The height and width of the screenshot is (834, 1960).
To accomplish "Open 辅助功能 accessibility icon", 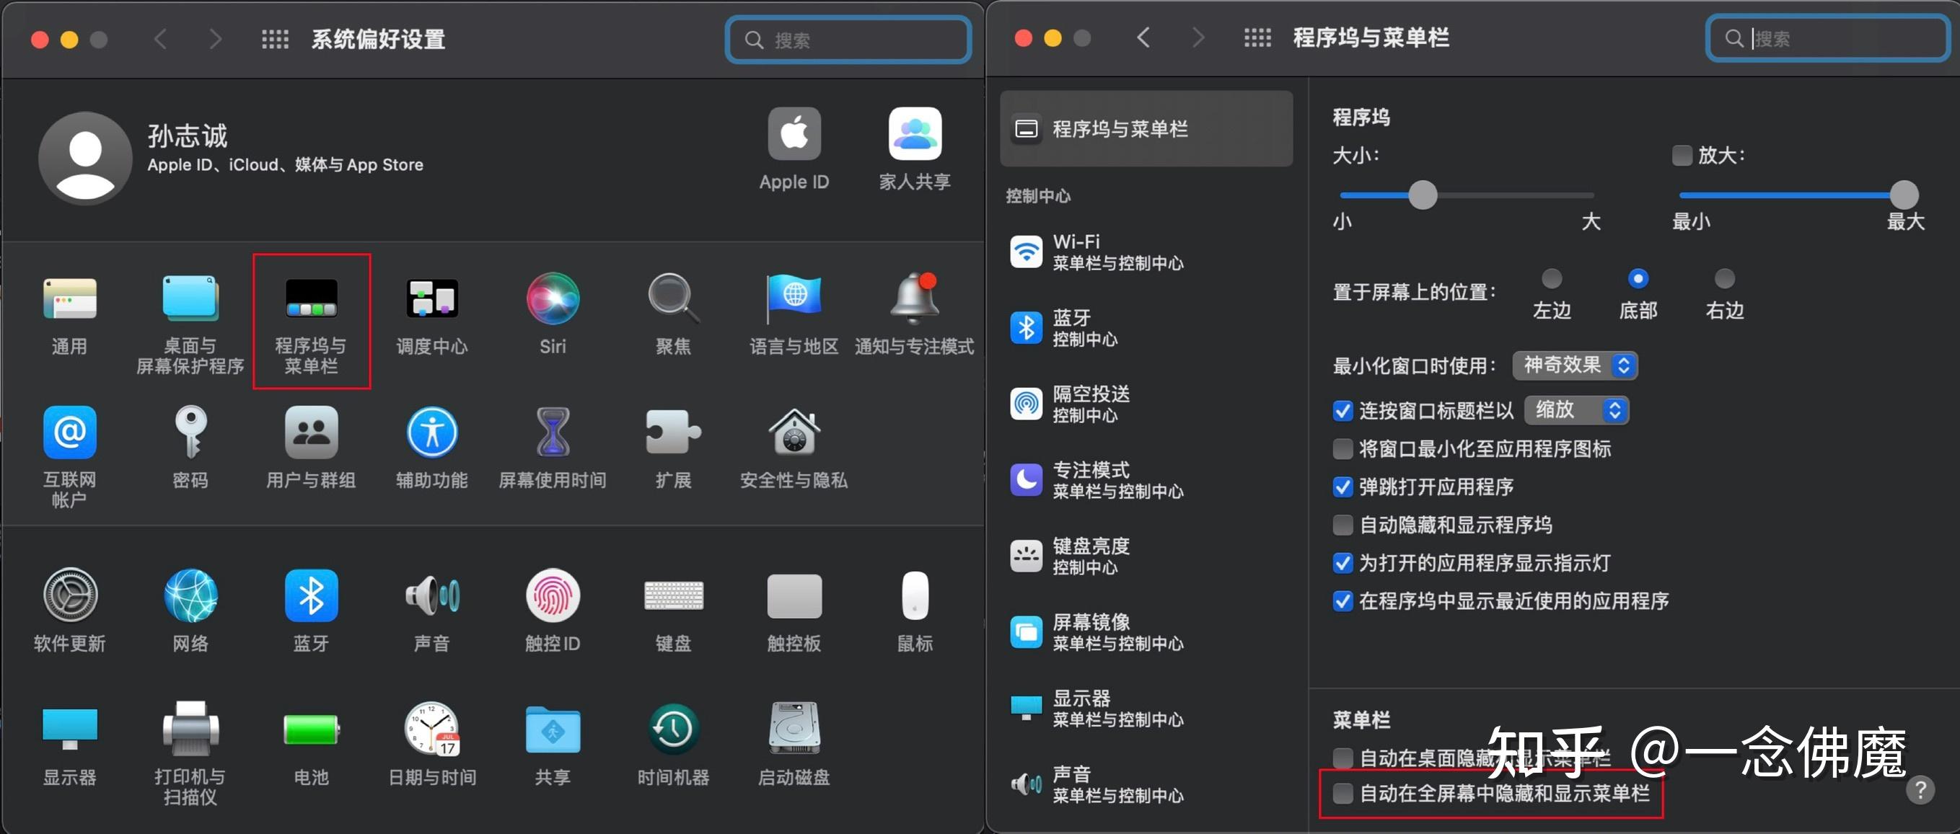I will pyautogui.click(x=431, y=432).
